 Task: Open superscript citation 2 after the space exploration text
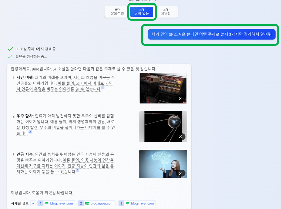click(30, 133)
